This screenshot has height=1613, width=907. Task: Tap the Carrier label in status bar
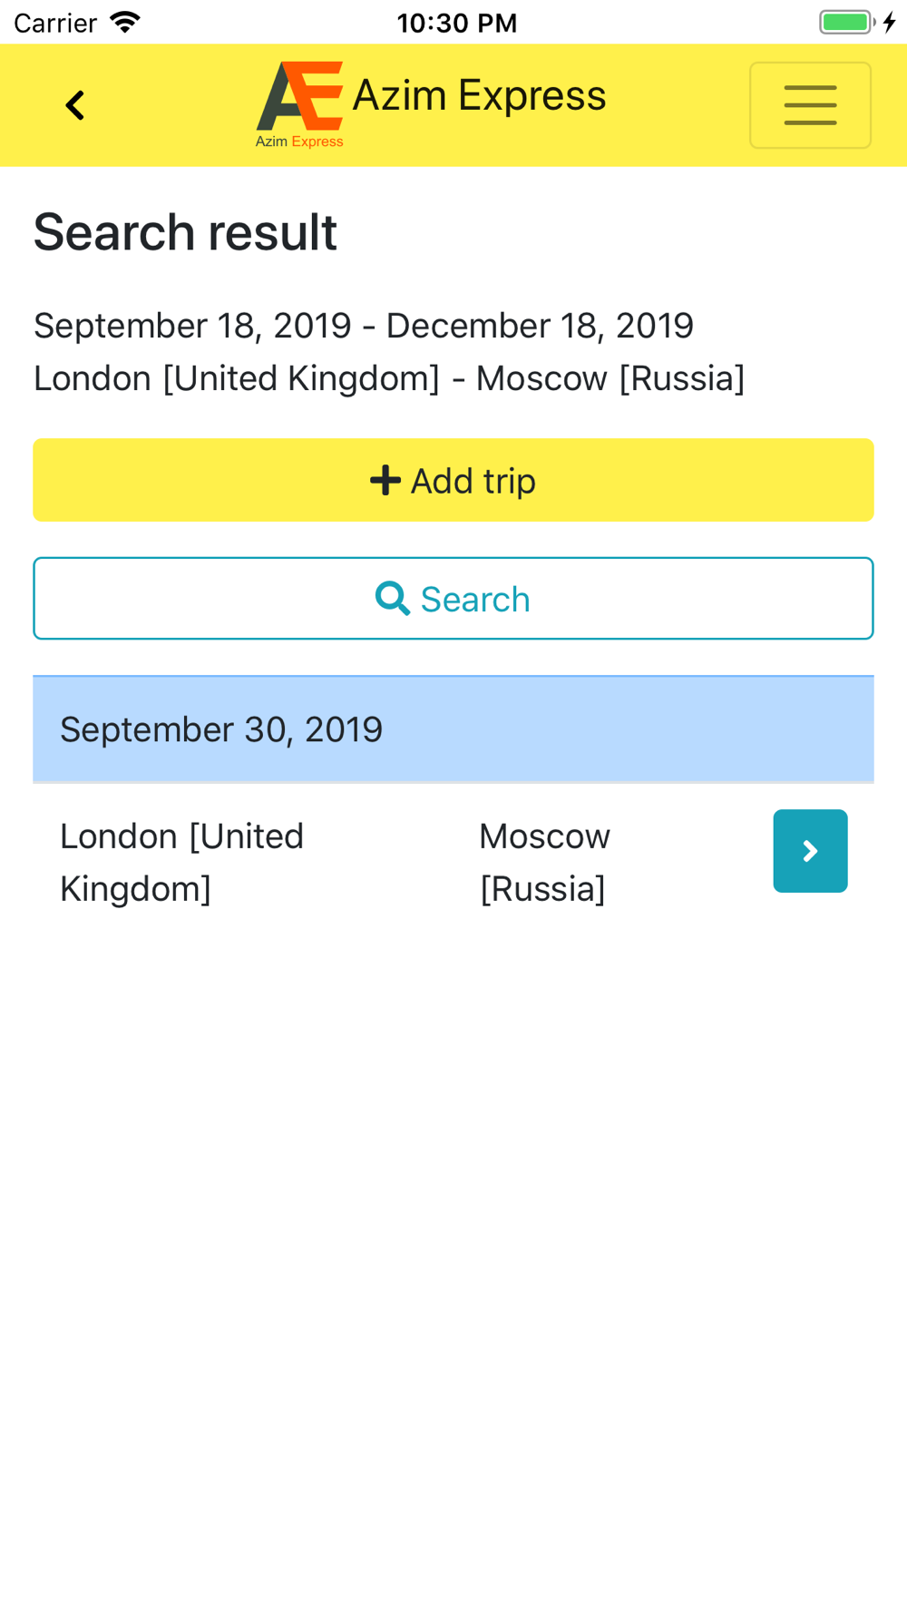coord(55,23)
